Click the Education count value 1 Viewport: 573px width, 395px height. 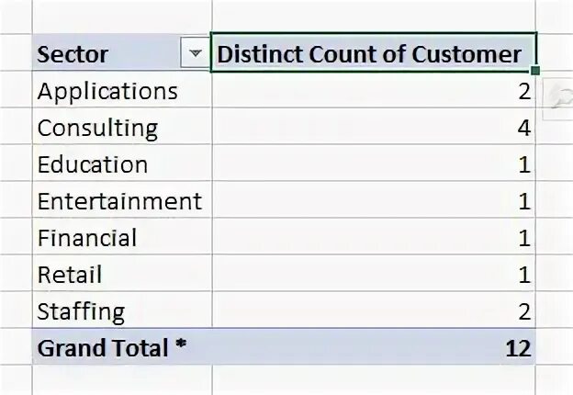[523, 165]
